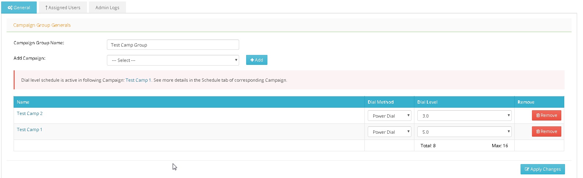This screenshot has width=583, height=178.
Task: Click the arrow icon on Assigned Users tab
Action: [46, 8]
